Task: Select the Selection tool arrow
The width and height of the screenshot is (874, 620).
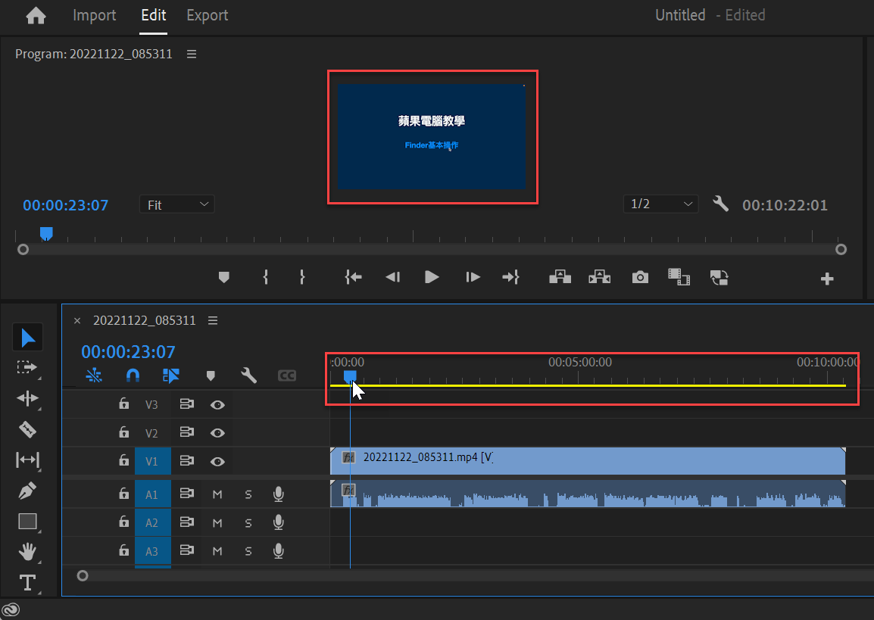Action: (27, 338)
